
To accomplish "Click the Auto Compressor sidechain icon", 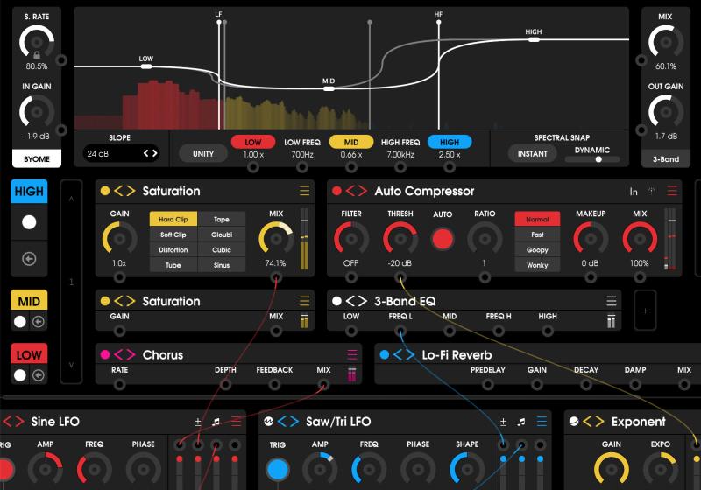I will pyautogui.click(x=652, y=191).
